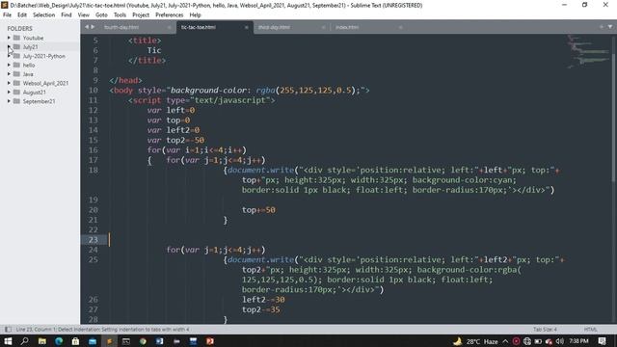Open Chrome from the taskbar
Image resolution: width=617 pixels, height=347 pixels.
click(x=143, y=341)
